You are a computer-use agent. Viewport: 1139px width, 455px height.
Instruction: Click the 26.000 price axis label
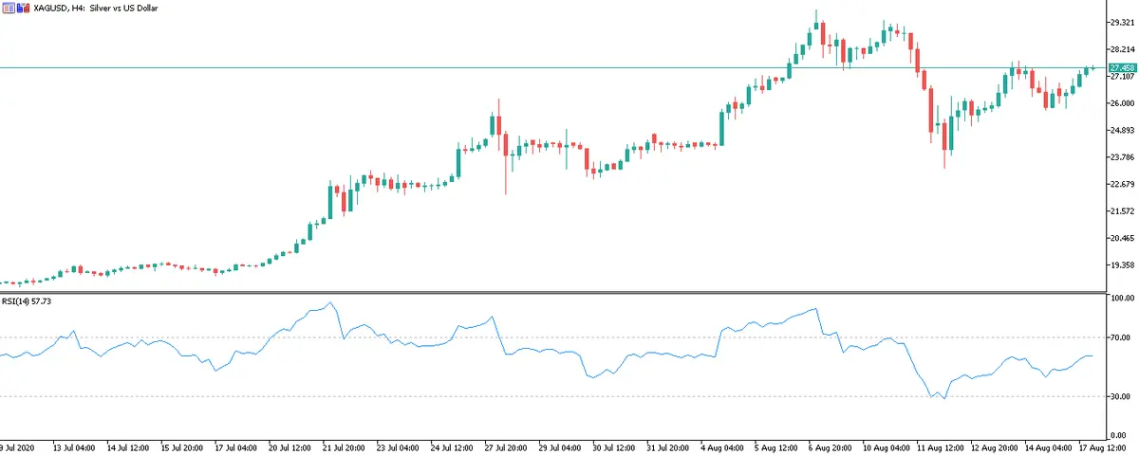coord(1123,103)
